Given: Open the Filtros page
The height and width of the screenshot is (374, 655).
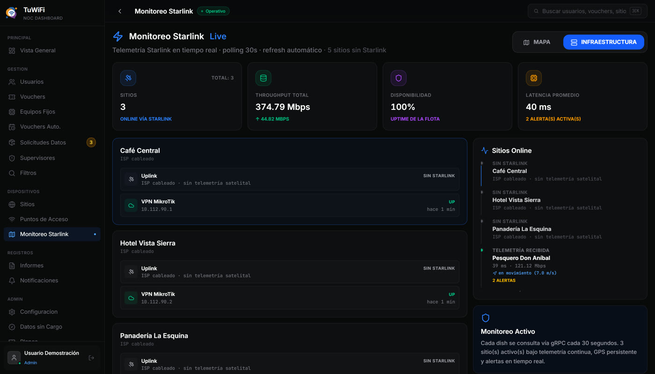Looking at the screenshot, I should [x=52, y=173].
